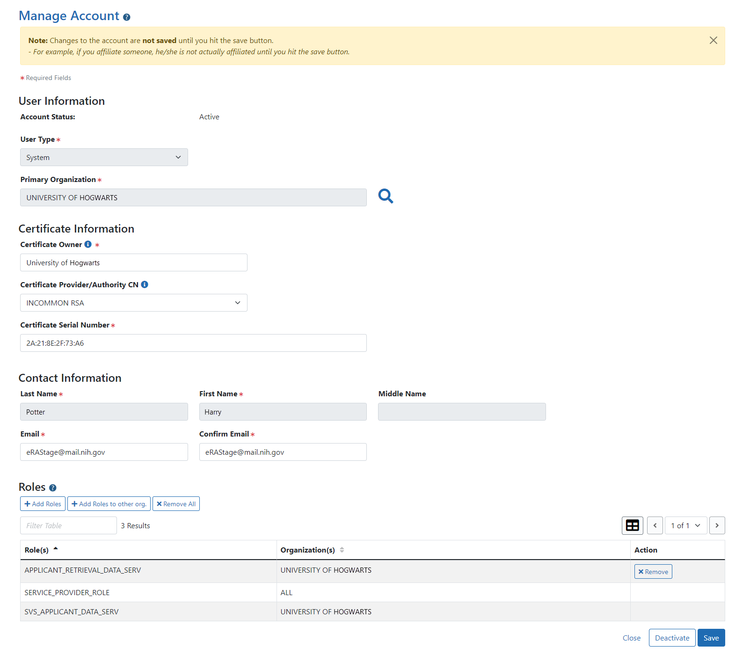Image resolution: width=750 pixels, height=655 pixels.
Task: Remove the APPLICANT_RETRIEVAL_DATA_SERV role
Action: pyautogui.click(x=653, y=572)
